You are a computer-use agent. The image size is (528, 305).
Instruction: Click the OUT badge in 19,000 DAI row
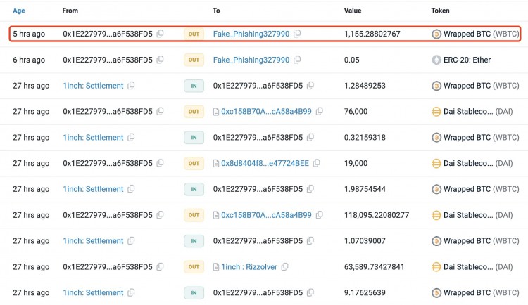click(x=194, y=163)
